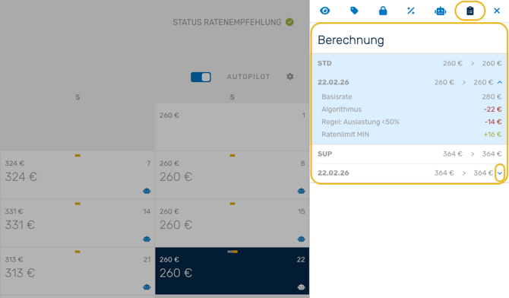Click robot icon on day 14 cell

[x=147, y=239]
